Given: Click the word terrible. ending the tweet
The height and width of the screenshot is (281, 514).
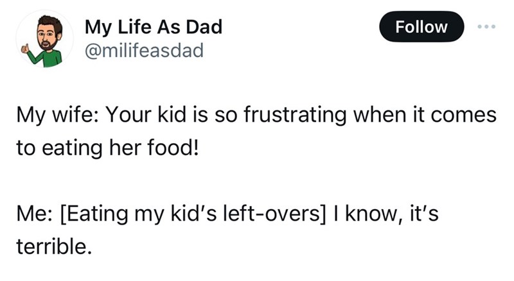Looking at the screenshot, I should pyautogui.click(x=54, y=246).
